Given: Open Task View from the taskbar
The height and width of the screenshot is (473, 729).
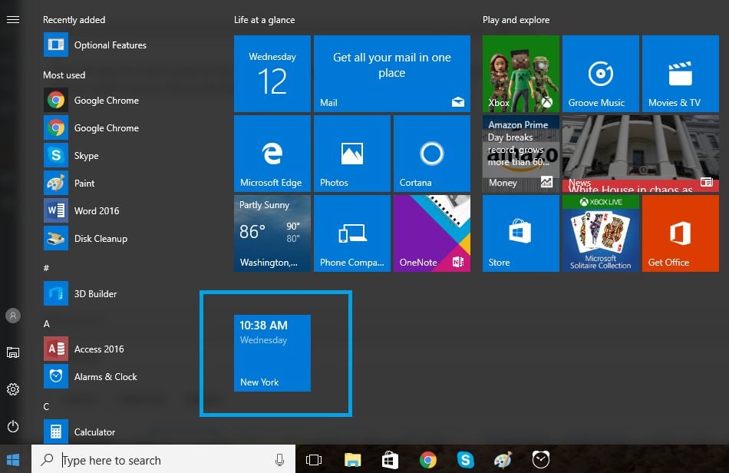Looking at the screenshot, I should coord(314,460).
